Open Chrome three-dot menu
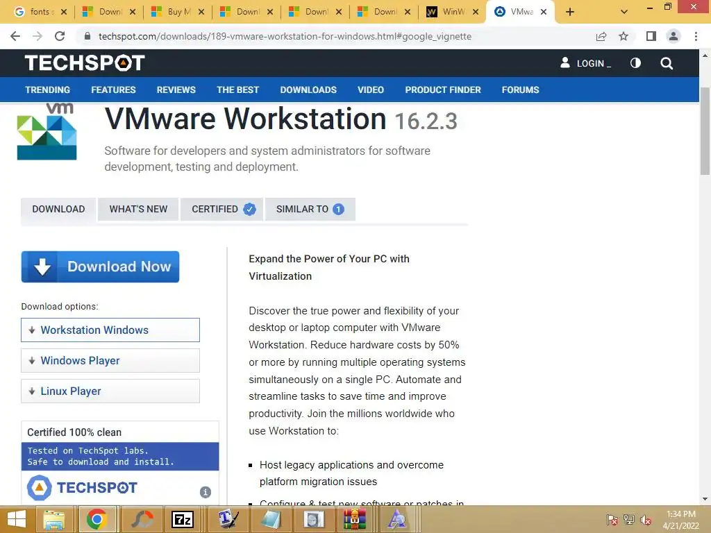Screen dimensions: 711x533 coord(696,36)
